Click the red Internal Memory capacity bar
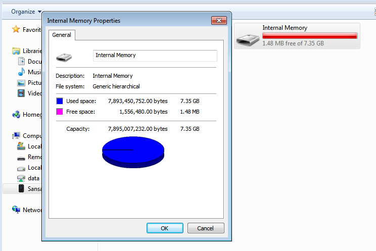 (310, 36)
